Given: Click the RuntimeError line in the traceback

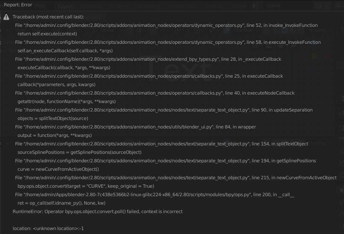Looking at the screenshot, I should click(x=97, y=211).
